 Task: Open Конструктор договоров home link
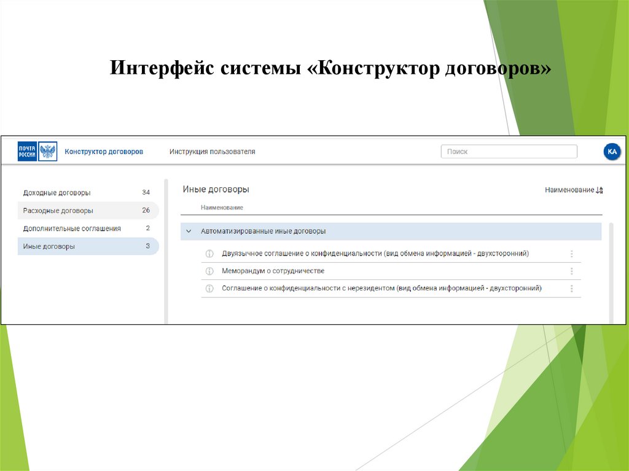coord(104,152)
